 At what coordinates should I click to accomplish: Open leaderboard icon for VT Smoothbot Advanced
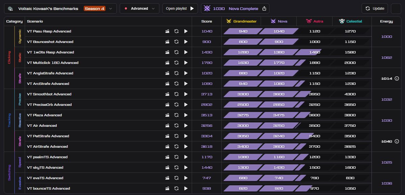coord(167,94)
